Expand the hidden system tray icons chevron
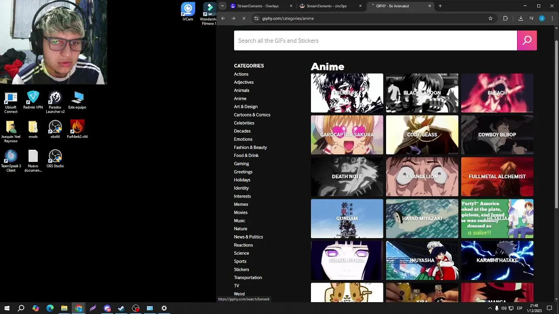Viewport: 559px width, 314px height. (490, 308)
